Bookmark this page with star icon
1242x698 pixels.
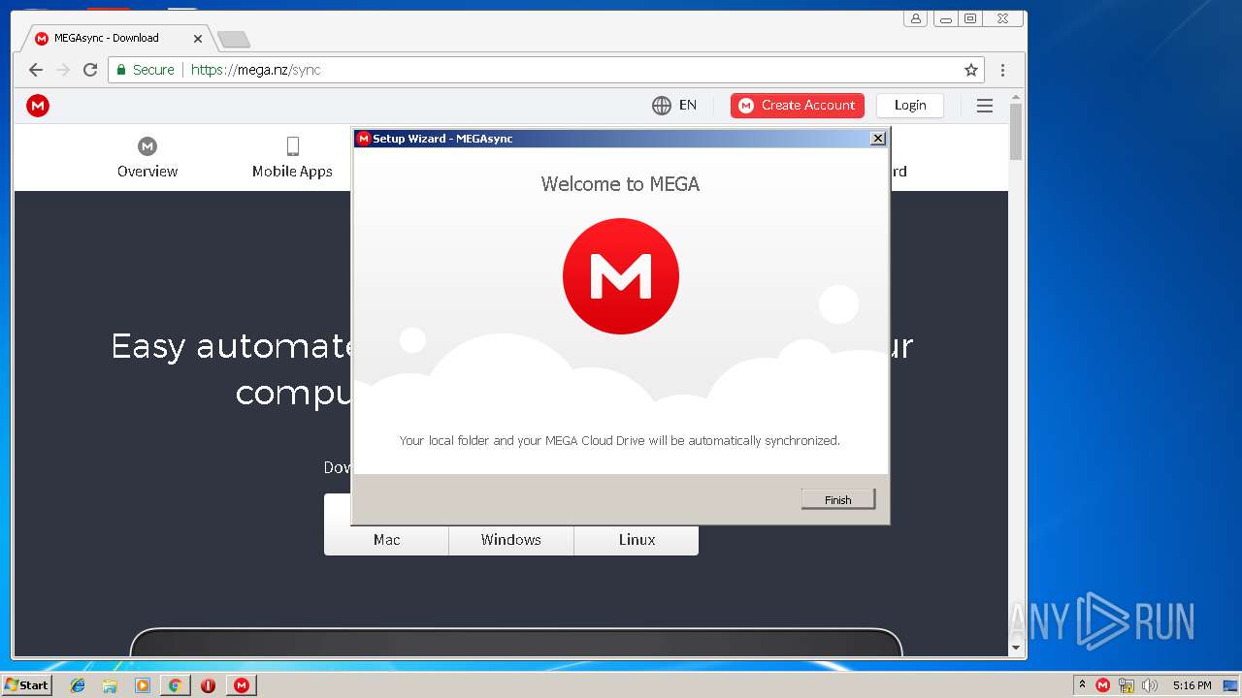click(971, 70)
